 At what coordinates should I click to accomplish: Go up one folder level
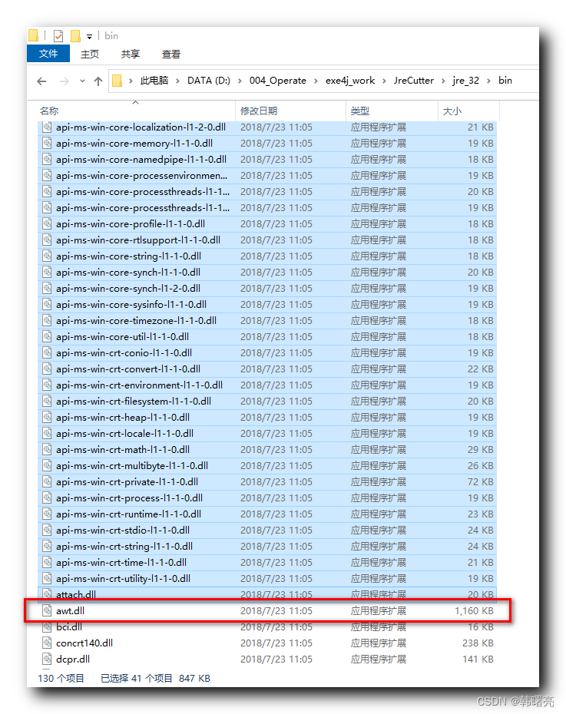98,81
